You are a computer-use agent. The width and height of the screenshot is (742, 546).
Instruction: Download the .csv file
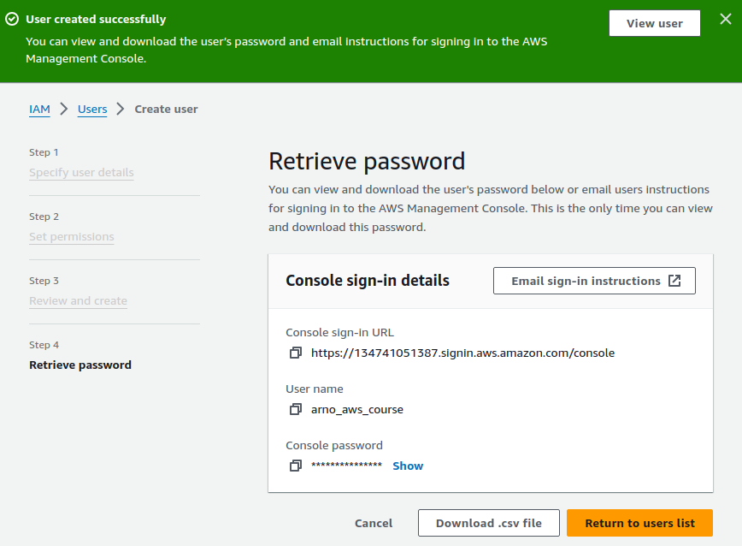(488, 523)
